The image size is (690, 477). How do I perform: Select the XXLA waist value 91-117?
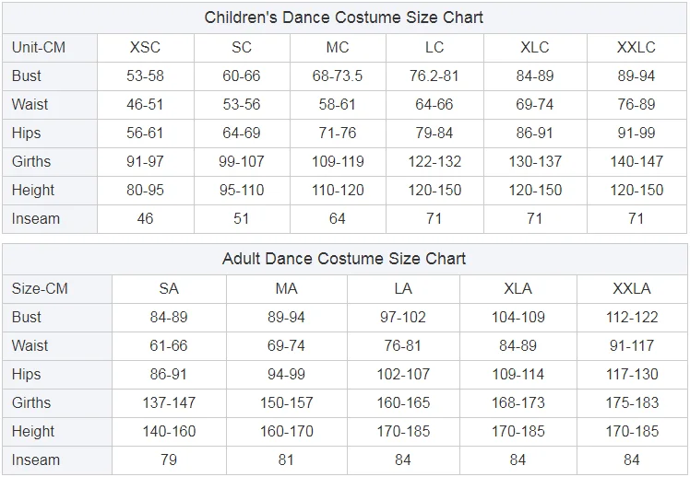(x=632, y=345)
